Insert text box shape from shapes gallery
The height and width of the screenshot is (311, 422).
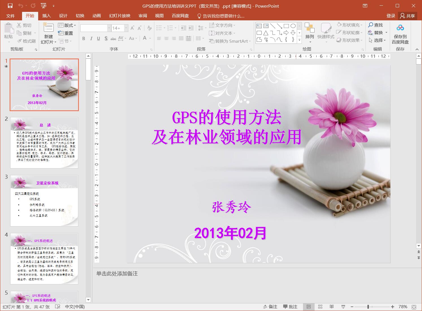tap(259, 26)
